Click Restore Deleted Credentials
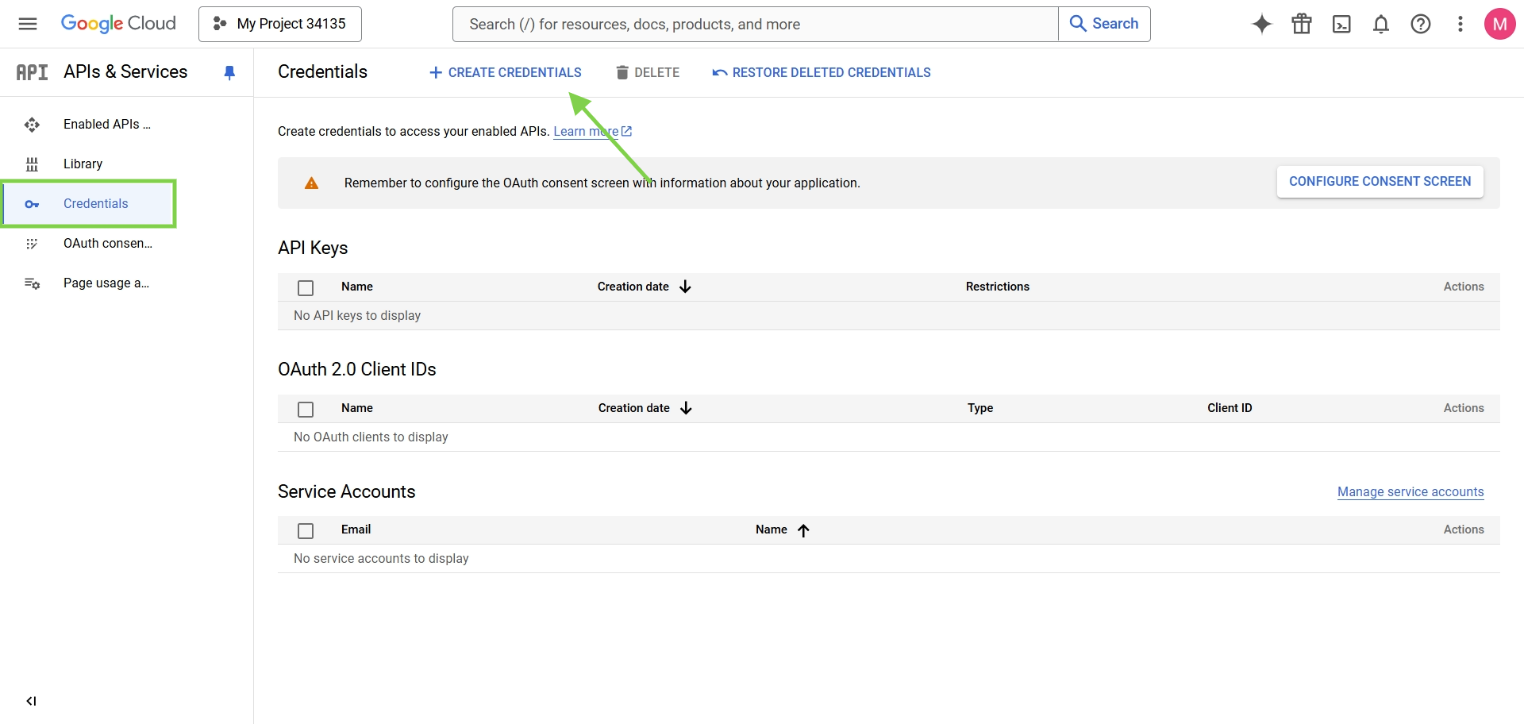The image size is (1524, 724). point(822,73)
